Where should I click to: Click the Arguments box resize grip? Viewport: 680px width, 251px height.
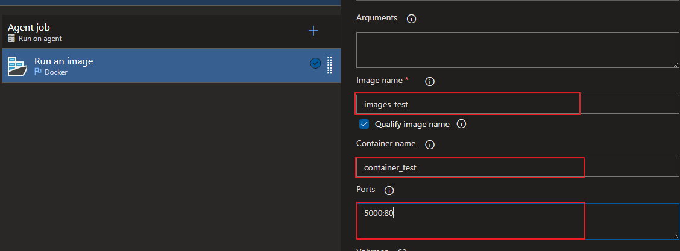click(676, 64)
